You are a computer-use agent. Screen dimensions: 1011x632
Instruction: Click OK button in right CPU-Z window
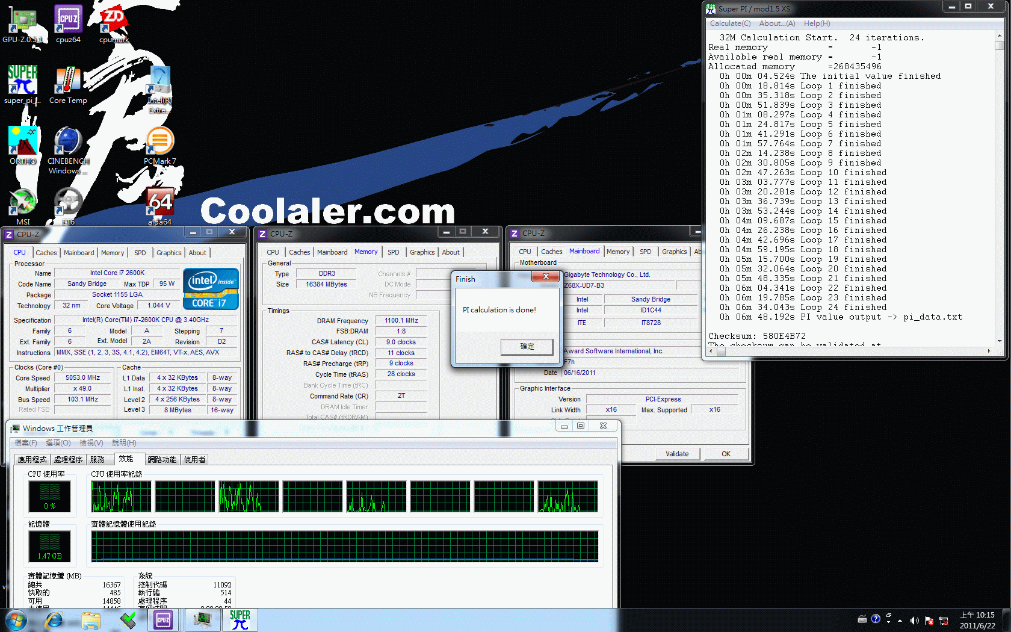pos(726,454)
